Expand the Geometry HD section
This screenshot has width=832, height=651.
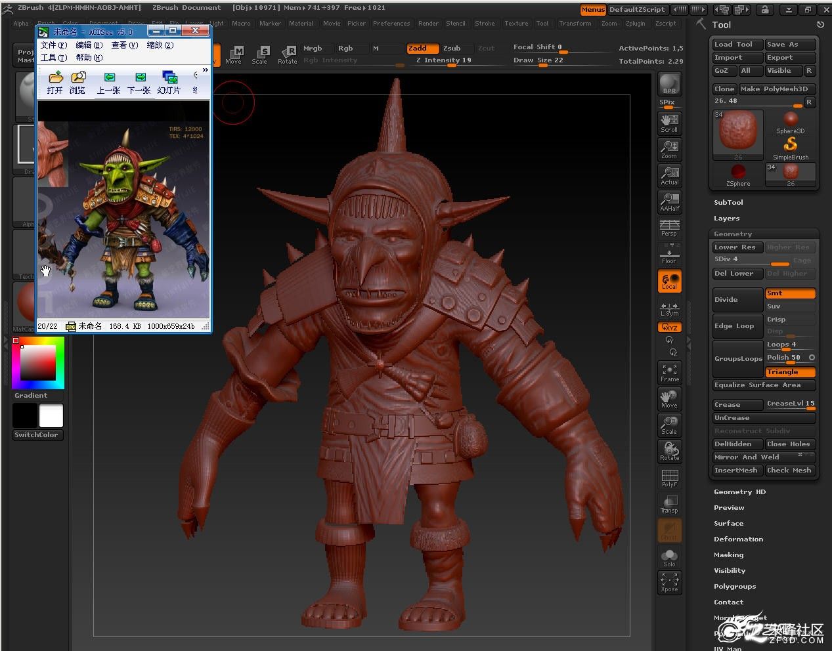click(x=739, y=492)
